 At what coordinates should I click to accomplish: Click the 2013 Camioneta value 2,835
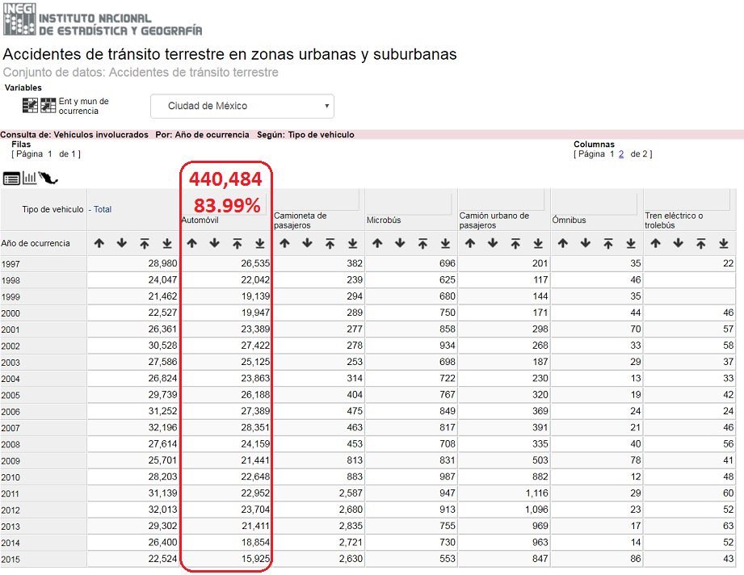pos(351,526)
